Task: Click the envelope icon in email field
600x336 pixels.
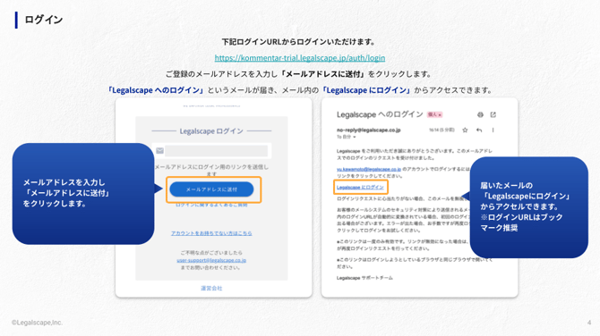Action: coord(159,151)
